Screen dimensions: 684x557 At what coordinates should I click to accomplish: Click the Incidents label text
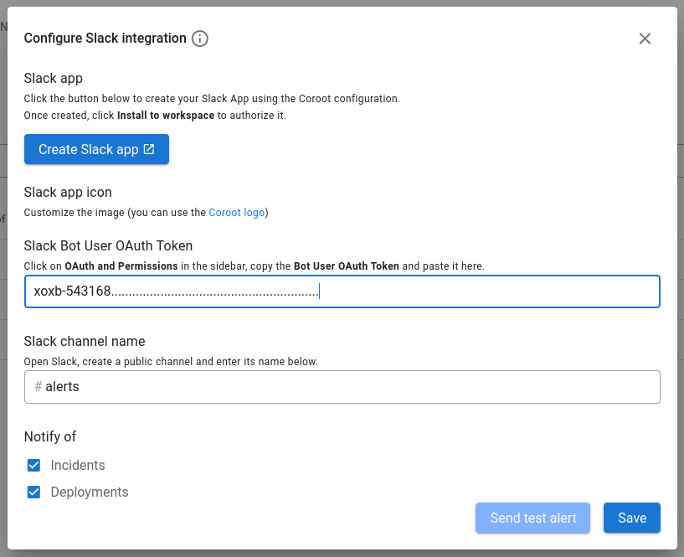pos(78,465)
